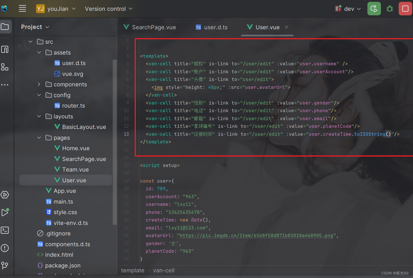The image size is (413, 278).
Task: Open the Terminal tool window
Action: [5, 230]
